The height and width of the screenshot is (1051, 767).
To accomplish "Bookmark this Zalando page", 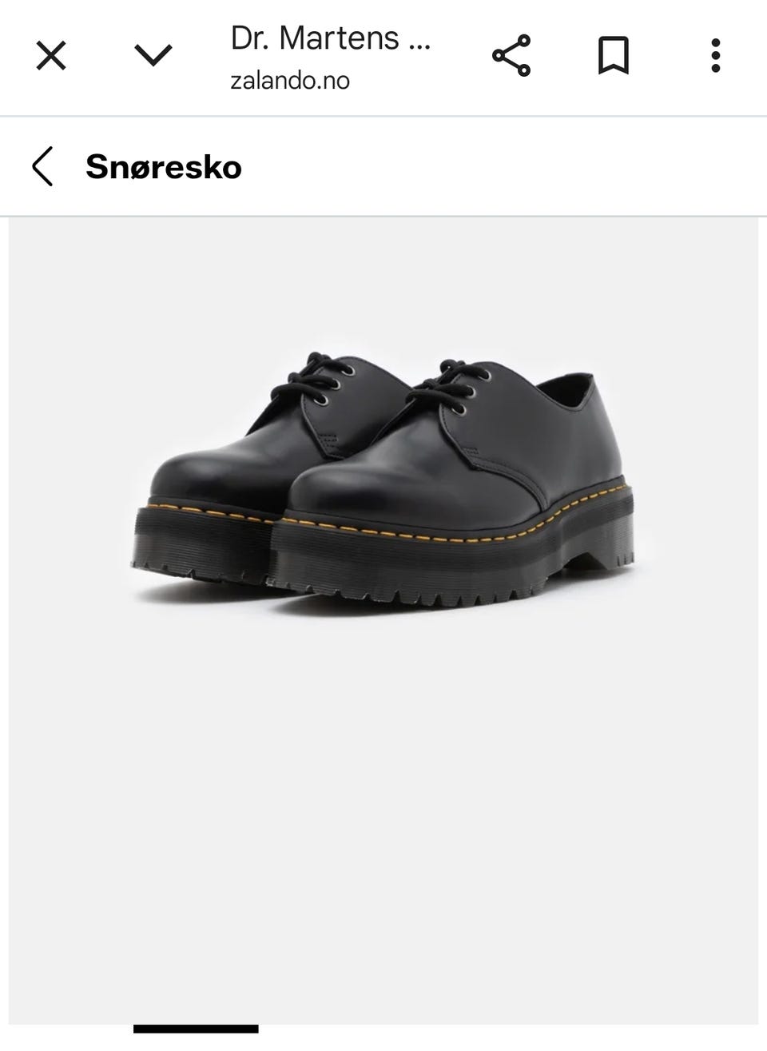I will tap(614, 56).
